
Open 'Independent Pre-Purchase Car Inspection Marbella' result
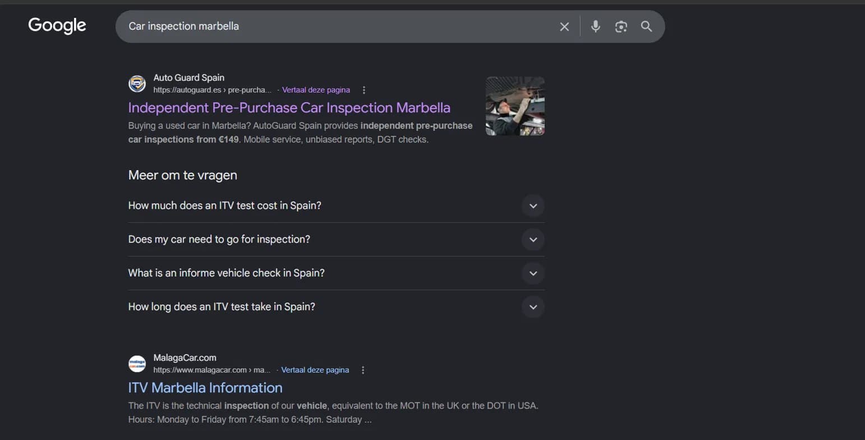point(289,107)
